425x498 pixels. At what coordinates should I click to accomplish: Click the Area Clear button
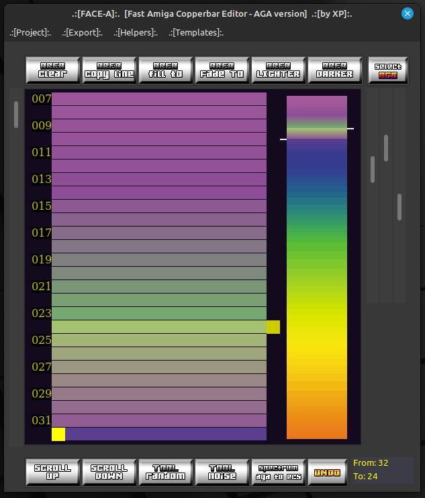tap(53, 70)
